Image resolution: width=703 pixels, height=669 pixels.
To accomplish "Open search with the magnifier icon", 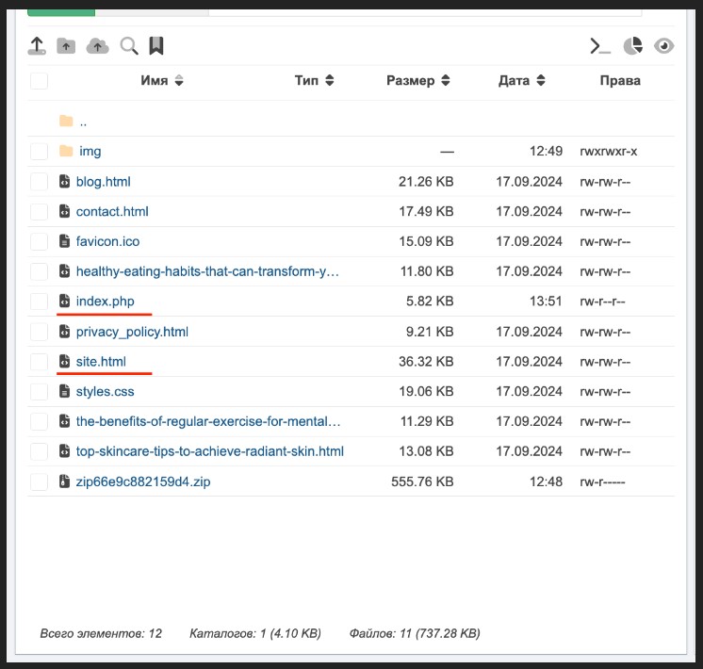I will (x=128, y=45).
